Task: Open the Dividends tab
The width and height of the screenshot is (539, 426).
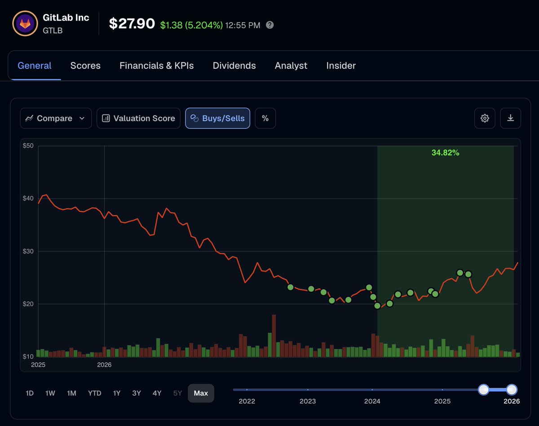Action: [x=234, y=66]
